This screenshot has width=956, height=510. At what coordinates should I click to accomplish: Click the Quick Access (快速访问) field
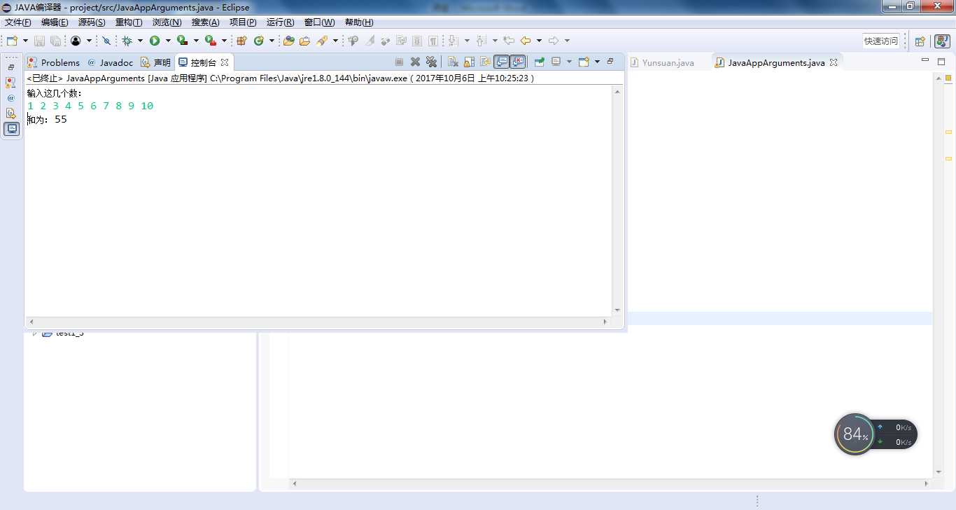[x=881, y=41]
